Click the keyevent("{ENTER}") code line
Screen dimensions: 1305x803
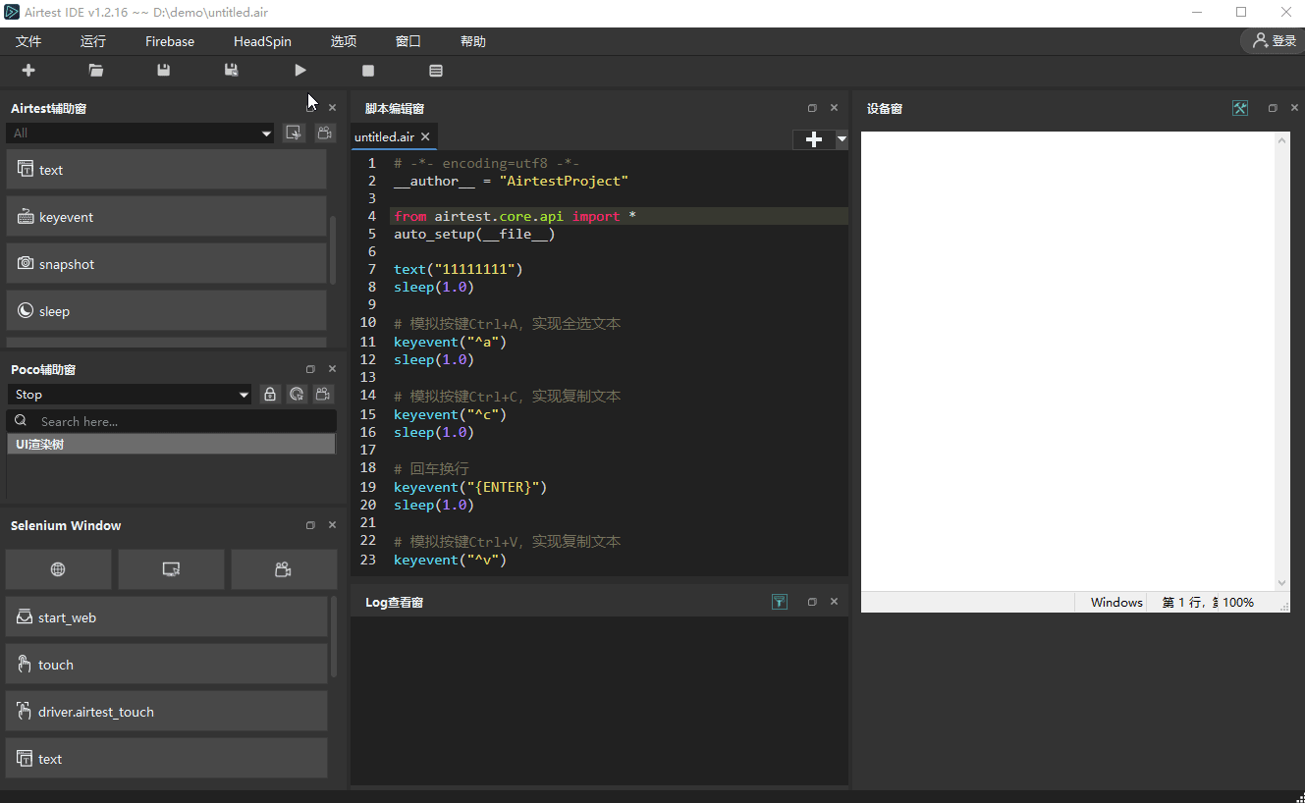[x=470, y=487]
